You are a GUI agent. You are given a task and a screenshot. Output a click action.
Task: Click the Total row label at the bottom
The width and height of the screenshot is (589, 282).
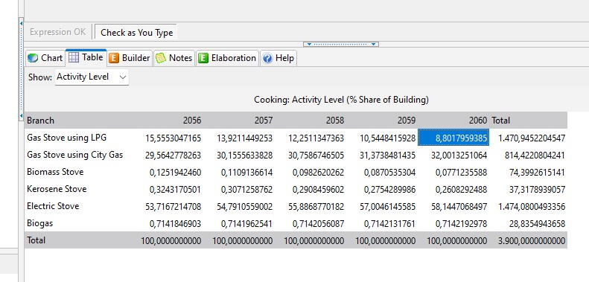pyautogui.click(x=36, y=240)
